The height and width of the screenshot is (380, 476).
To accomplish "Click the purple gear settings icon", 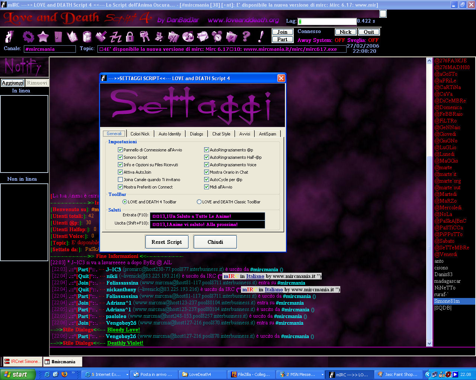I will tap(28, 37).
